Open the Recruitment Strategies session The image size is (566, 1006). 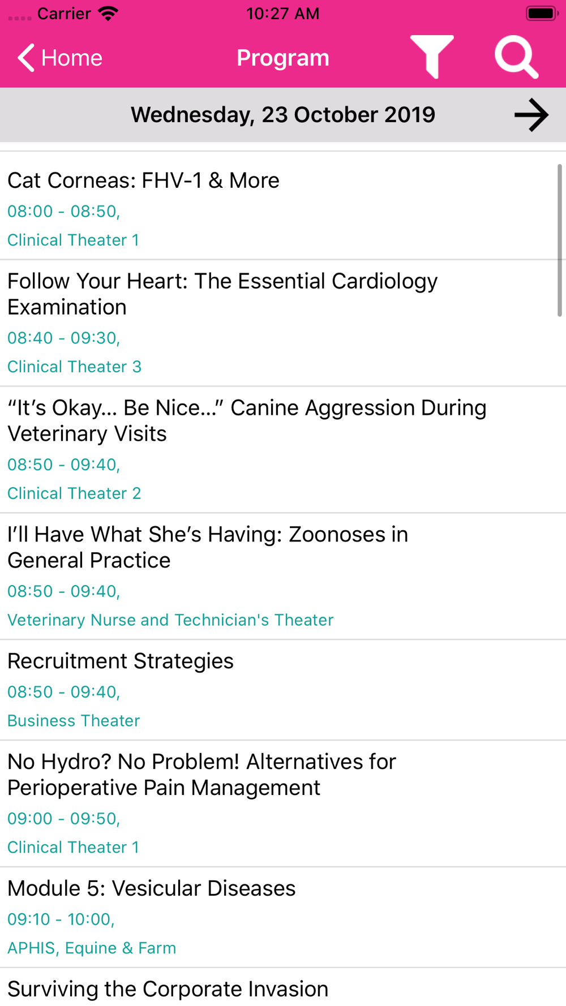pos(283,690)
